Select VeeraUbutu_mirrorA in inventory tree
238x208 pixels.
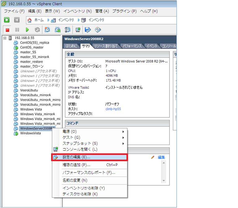pos(36,95)
